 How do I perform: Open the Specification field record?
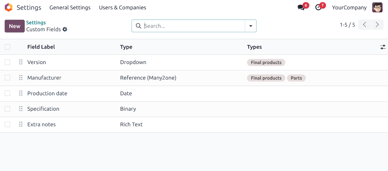[43, 109]
